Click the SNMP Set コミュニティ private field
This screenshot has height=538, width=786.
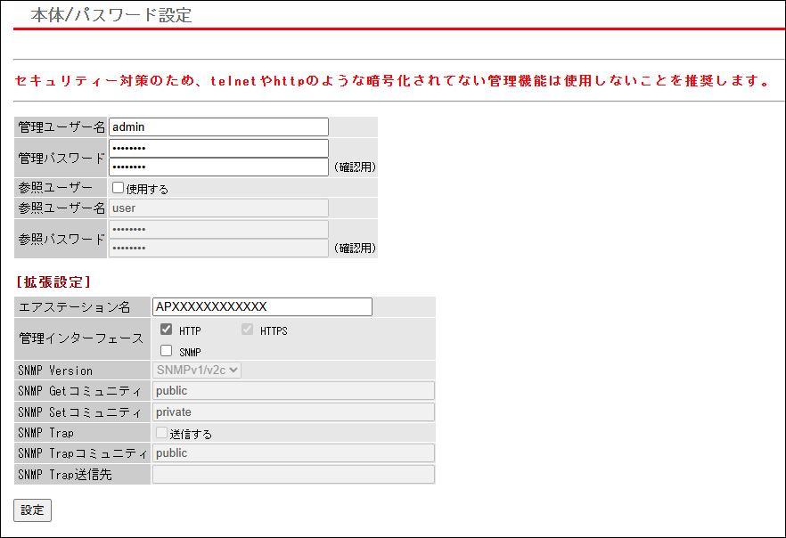(x=293, y=412)
